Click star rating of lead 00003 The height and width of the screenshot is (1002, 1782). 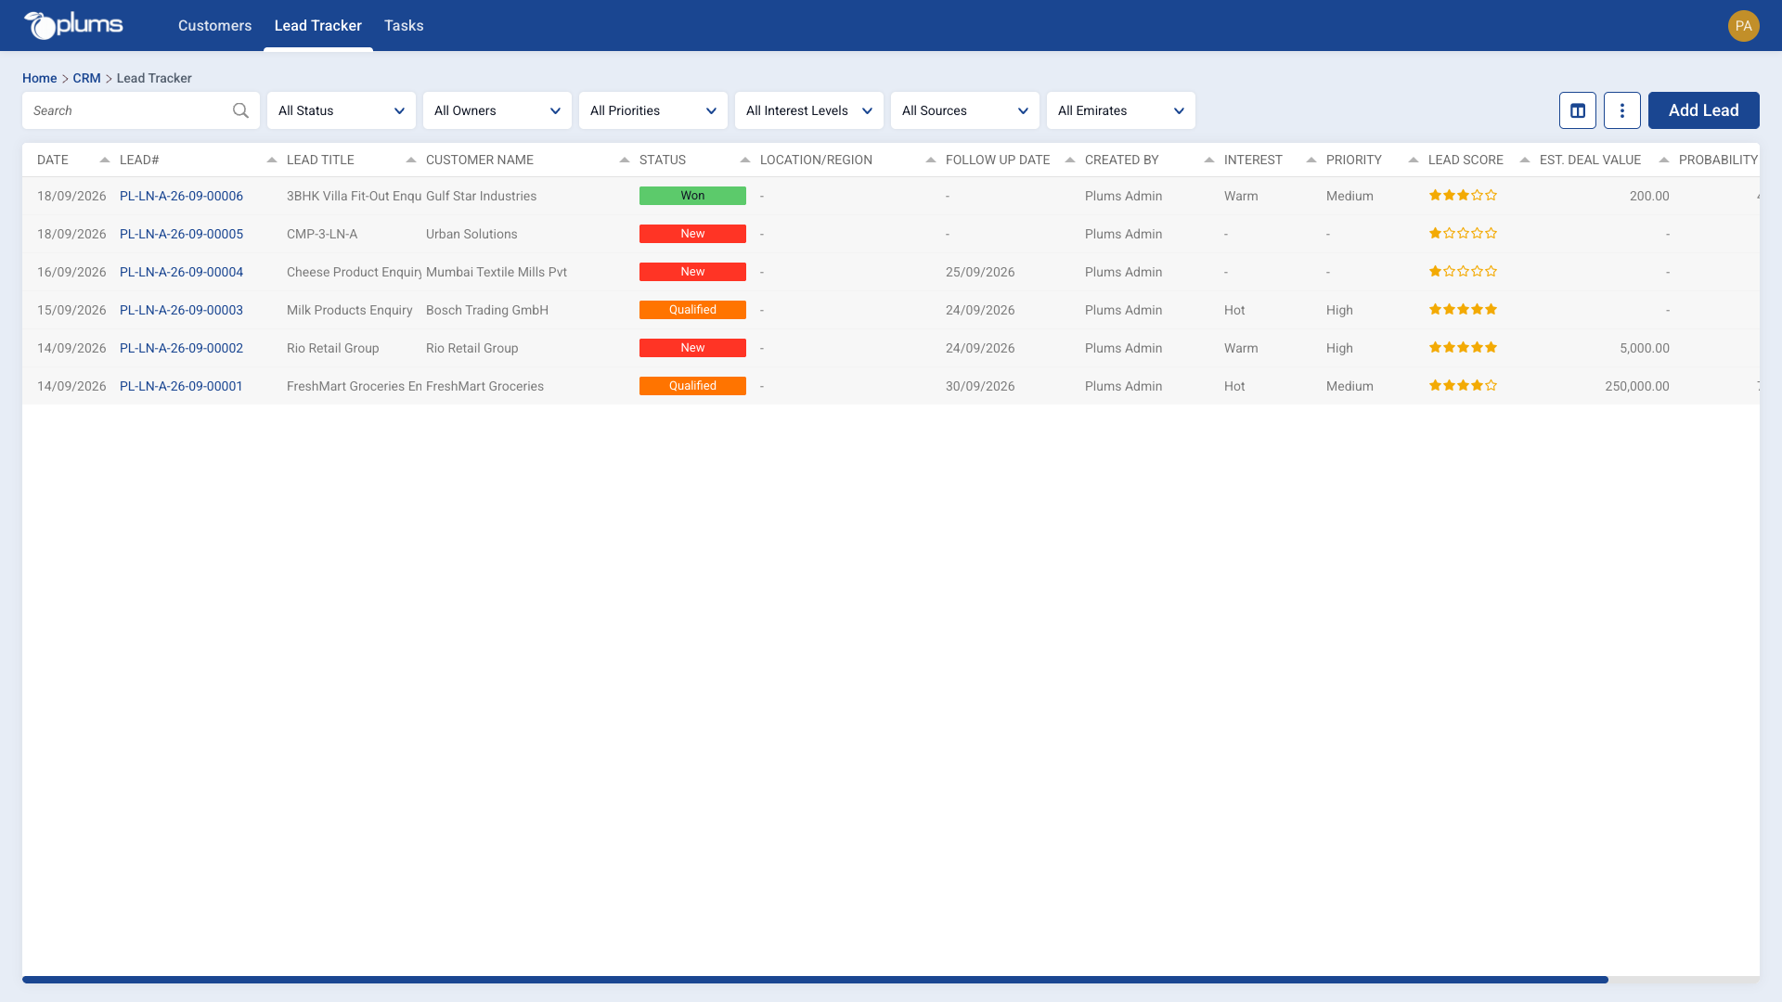1463,310
